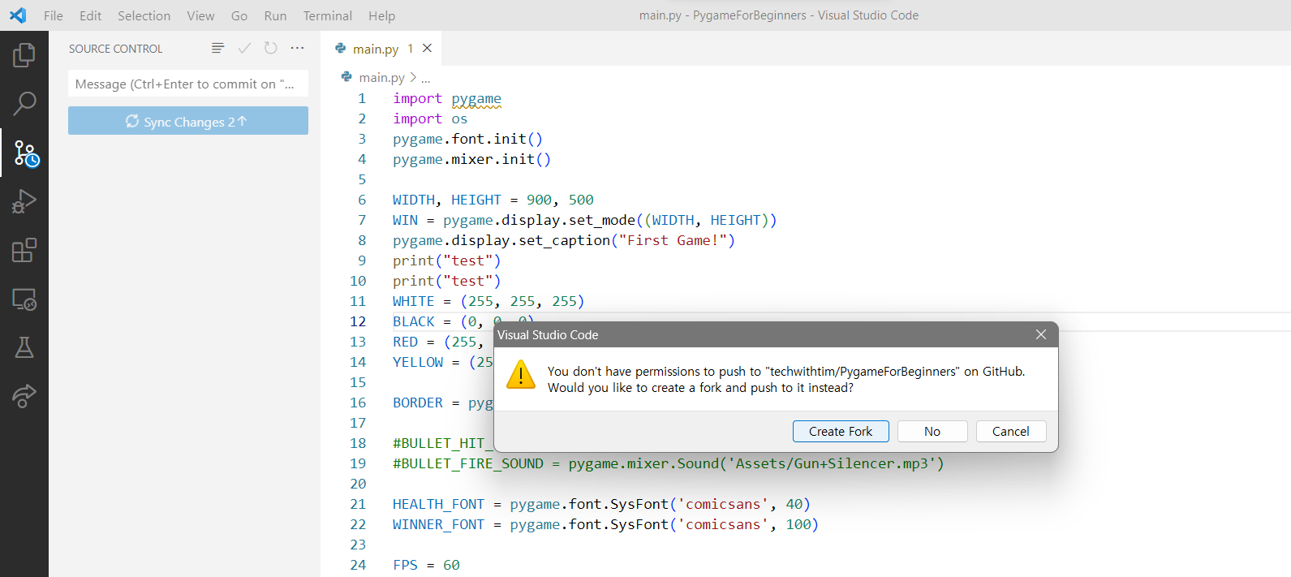
Task: Close the Visual Studio Code dialog
Action: click(1041, 334)
